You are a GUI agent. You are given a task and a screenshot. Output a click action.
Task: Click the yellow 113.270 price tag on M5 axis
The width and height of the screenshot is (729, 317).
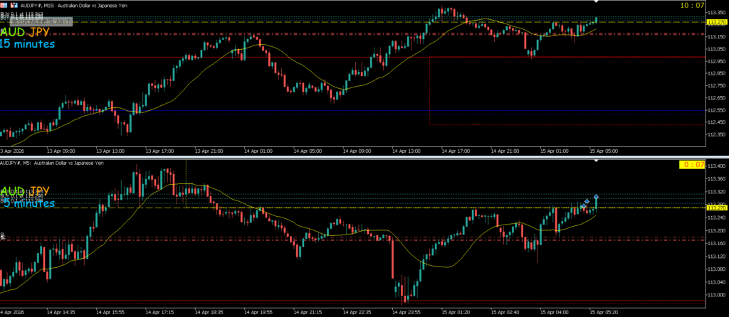coord(714,208)
